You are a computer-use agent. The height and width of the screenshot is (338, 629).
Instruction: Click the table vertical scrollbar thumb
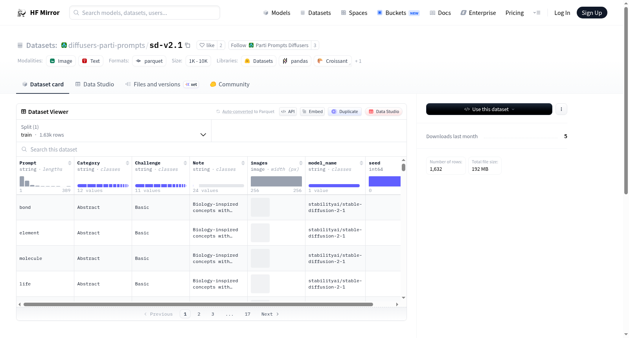tap(403, 167)
